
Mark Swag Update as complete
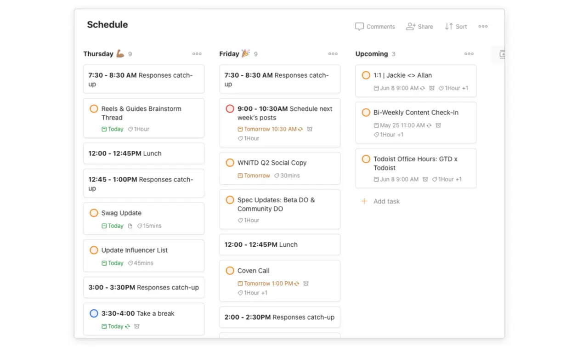94,213
